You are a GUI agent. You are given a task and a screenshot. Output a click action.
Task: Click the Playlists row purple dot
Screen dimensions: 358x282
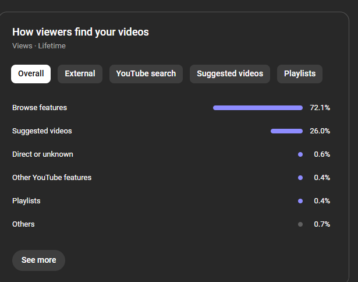pos(300,201)
